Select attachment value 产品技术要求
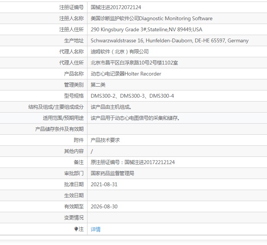The width and height of the screenshot is (267, 245). click(x=105, y=140)
